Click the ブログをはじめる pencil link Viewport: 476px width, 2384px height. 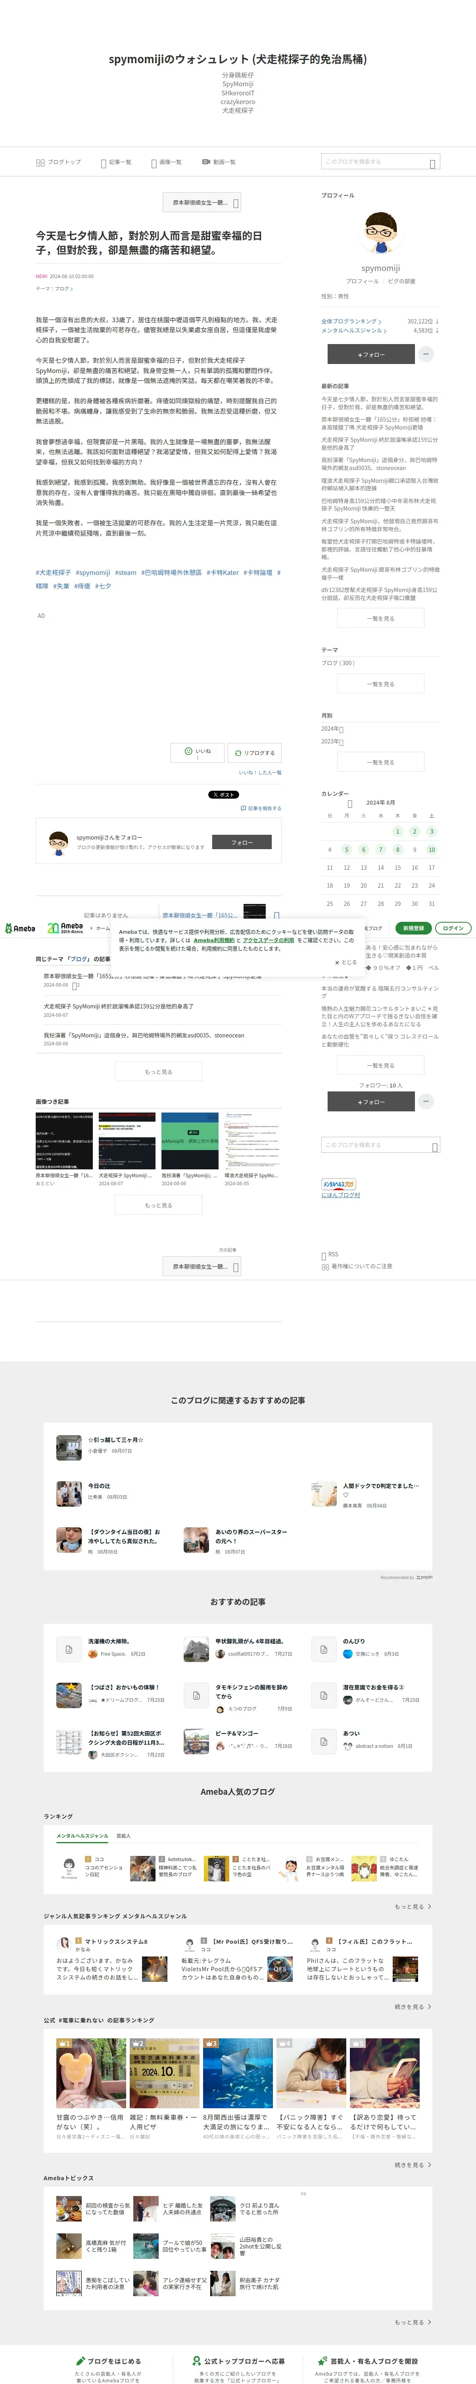pos(109,2362)
